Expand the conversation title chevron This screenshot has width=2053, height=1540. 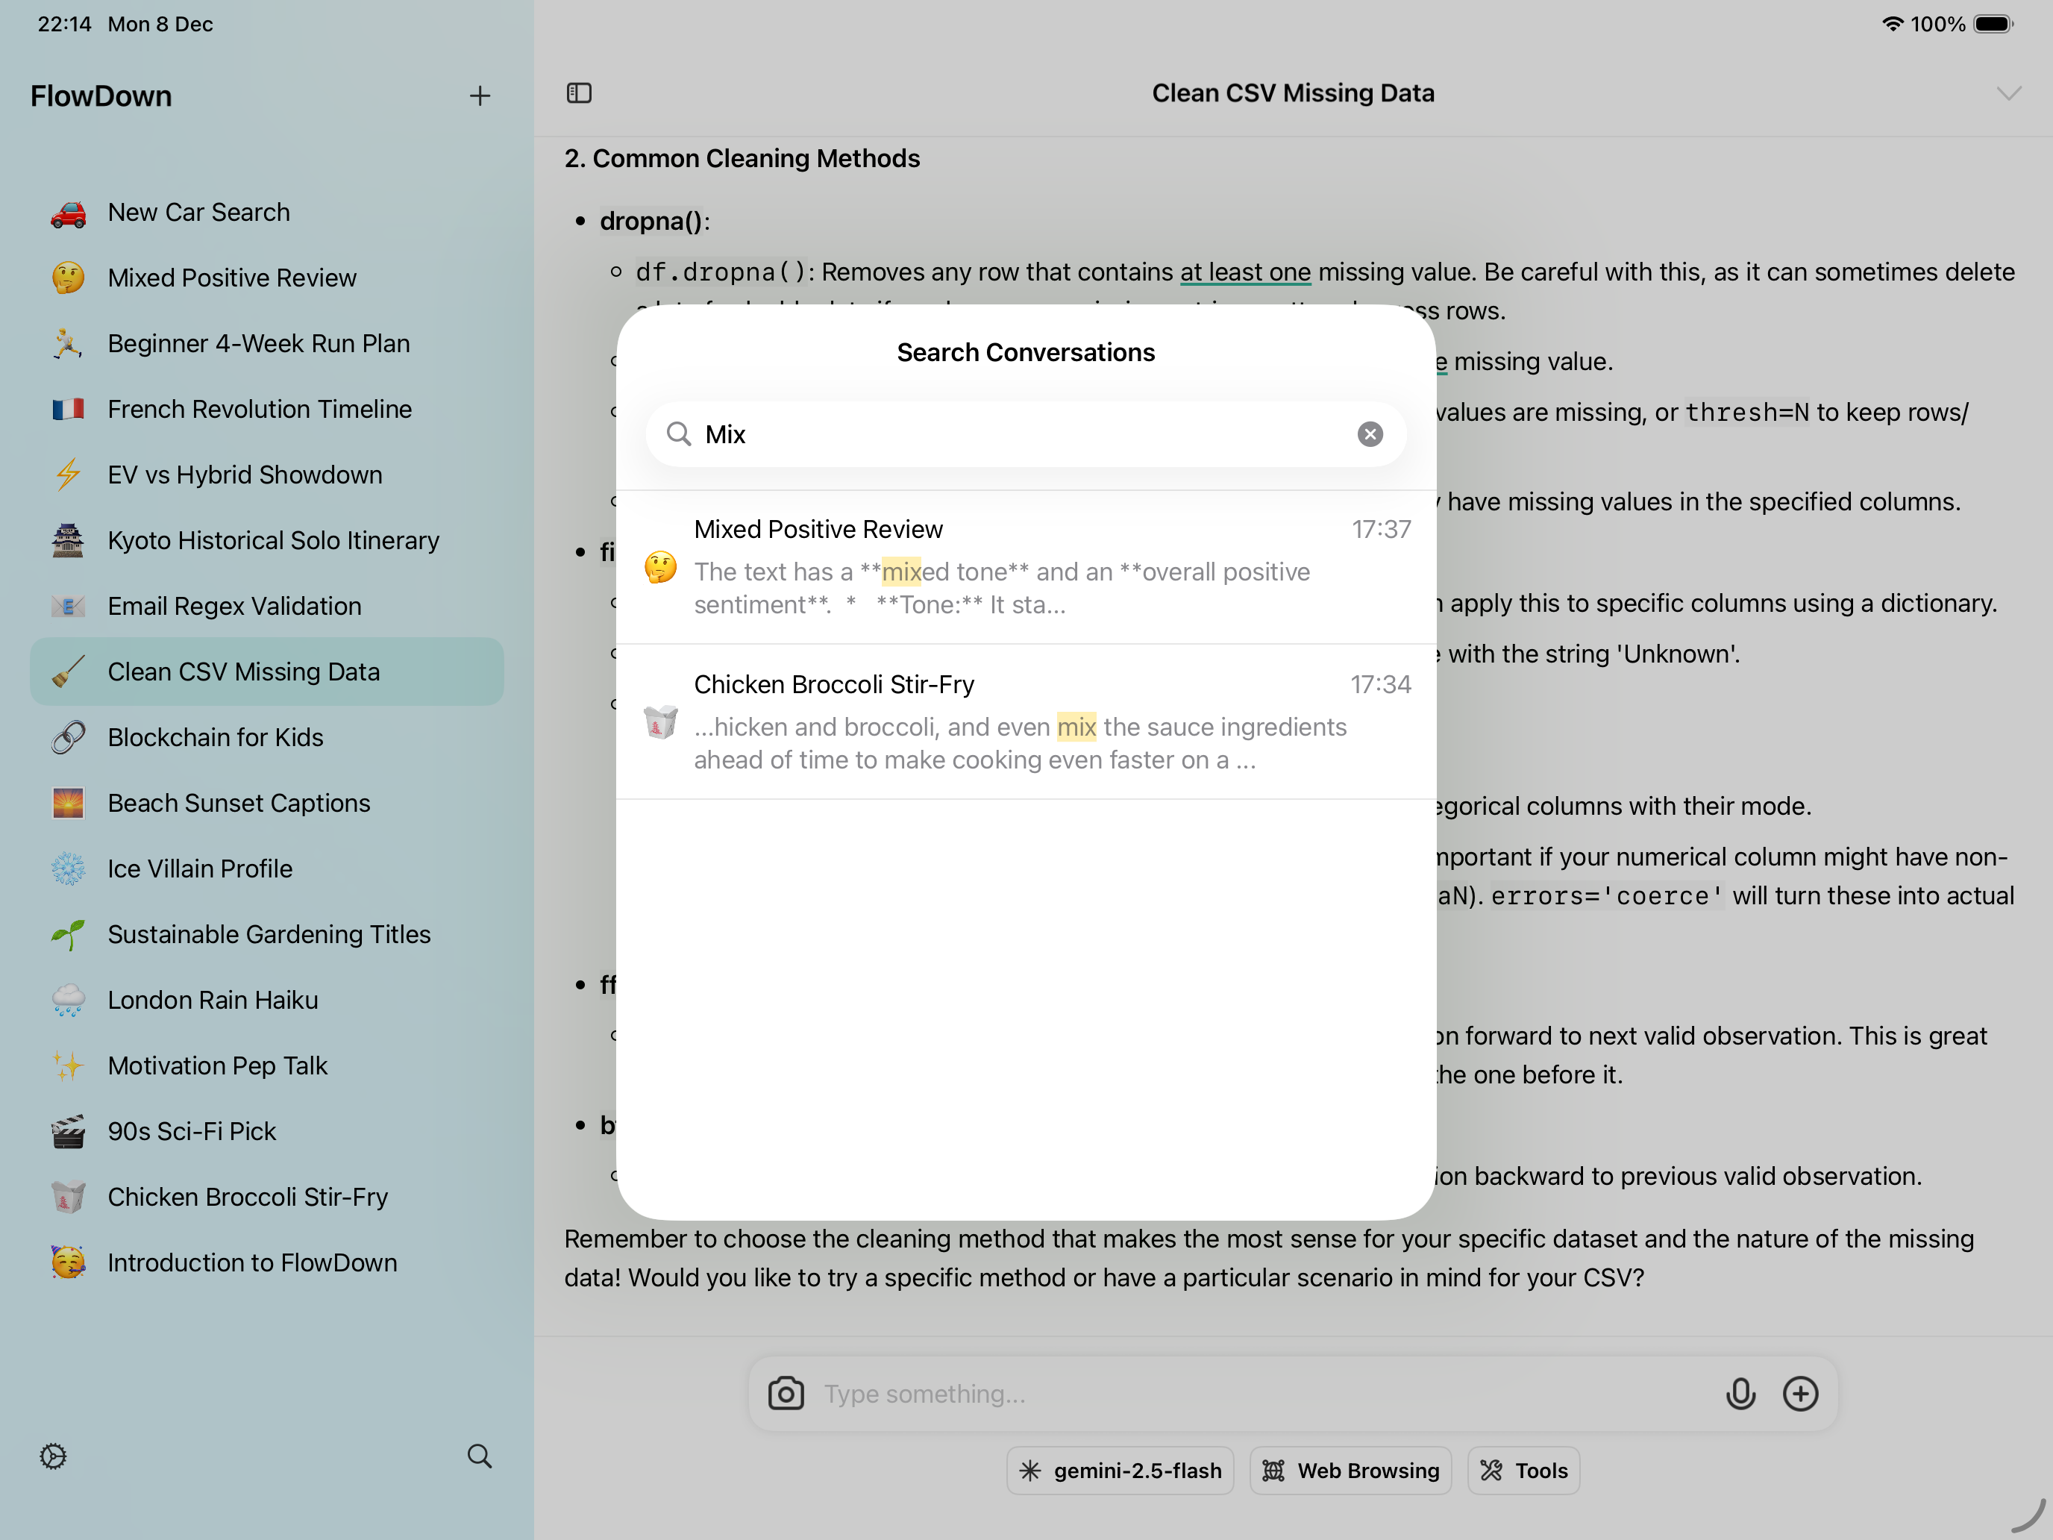click(x=2008, y=93)
